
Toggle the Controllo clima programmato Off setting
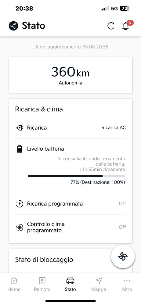pyautogui.click(x=122, y=227)
